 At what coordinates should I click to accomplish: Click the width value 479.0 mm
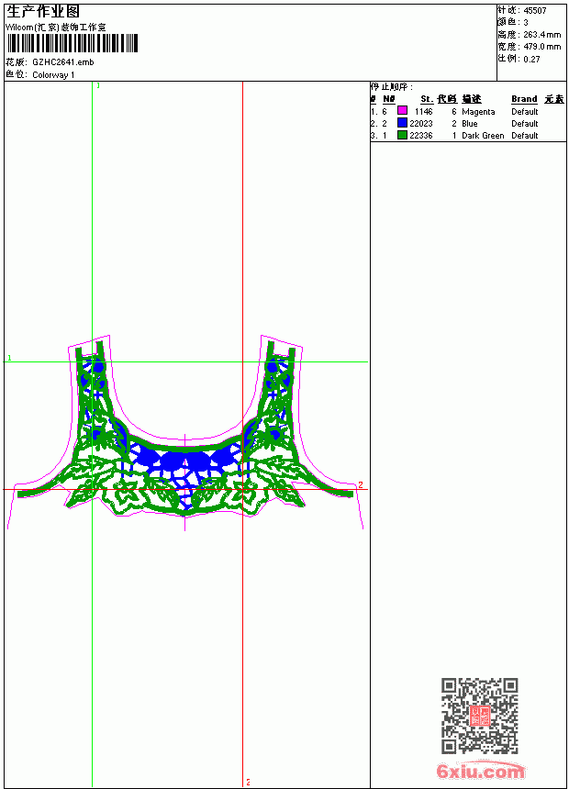pos(541,47)
